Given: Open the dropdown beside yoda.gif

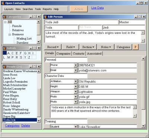Looking at the screenshot, I should coord(76,97).
